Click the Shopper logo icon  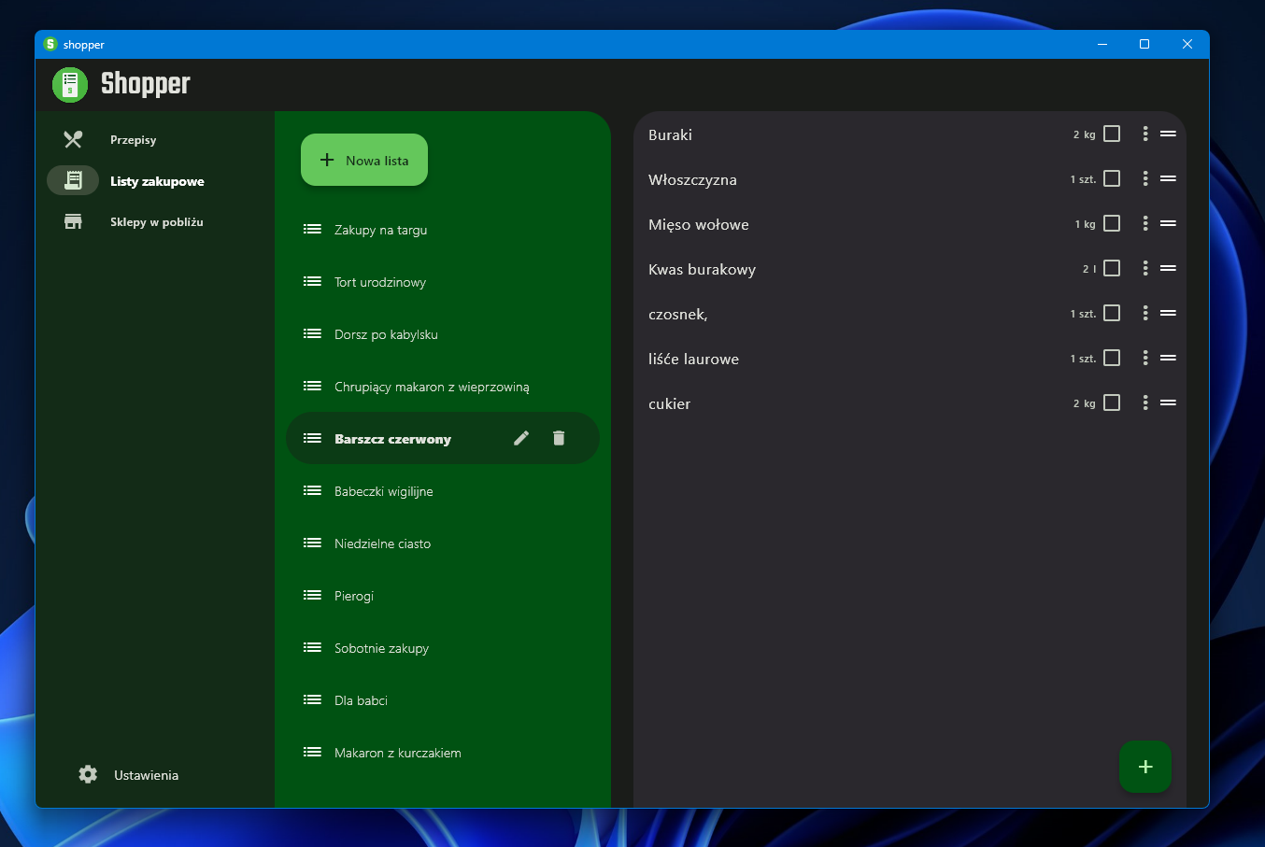70,85
